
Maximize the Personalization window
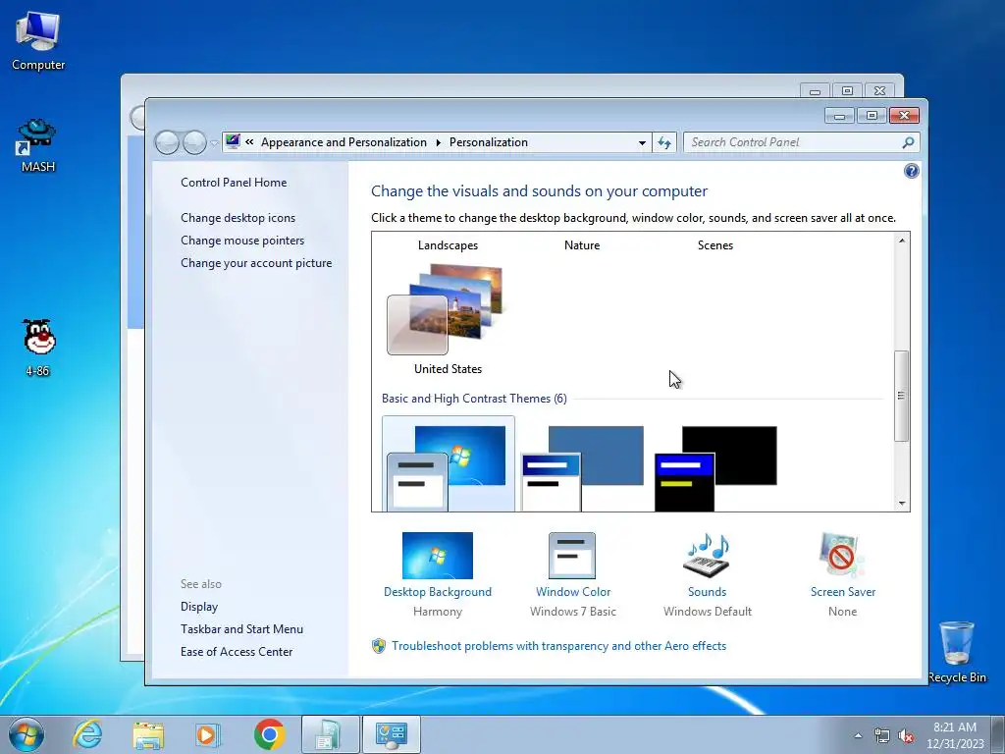pyautogui.click(x=872, y=116)
